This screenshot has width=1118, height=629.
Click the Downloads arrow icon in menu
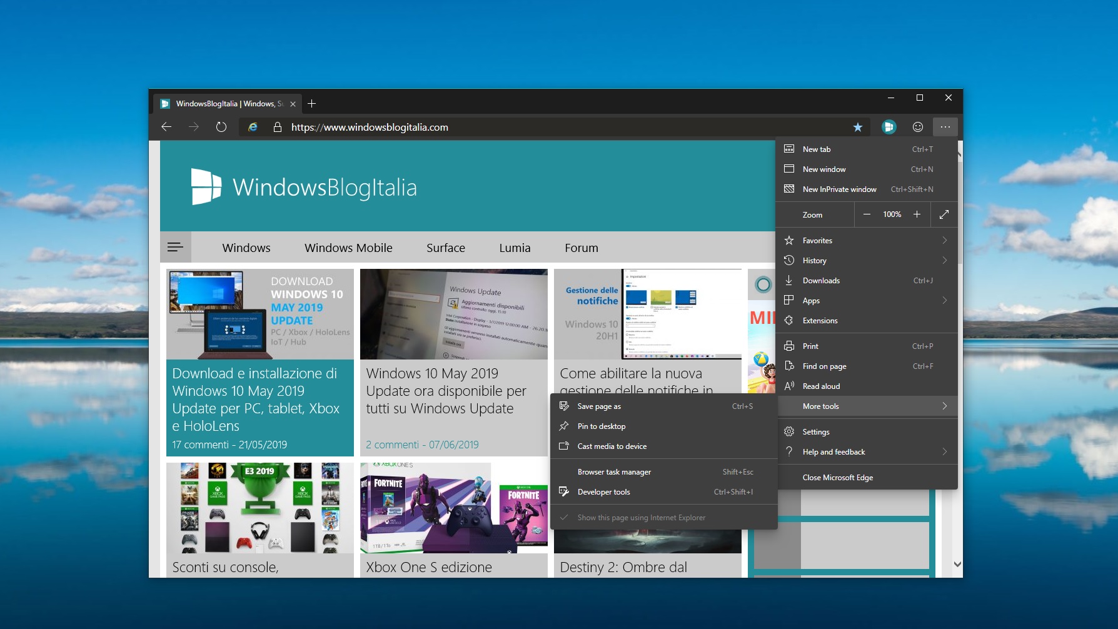click(789, 280)
